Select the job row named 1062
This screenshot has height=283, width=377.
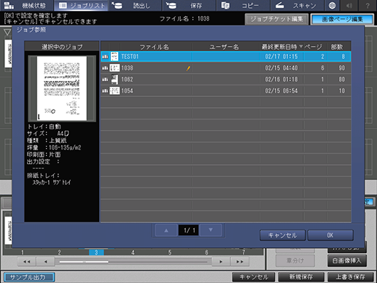tap(226, 80)
